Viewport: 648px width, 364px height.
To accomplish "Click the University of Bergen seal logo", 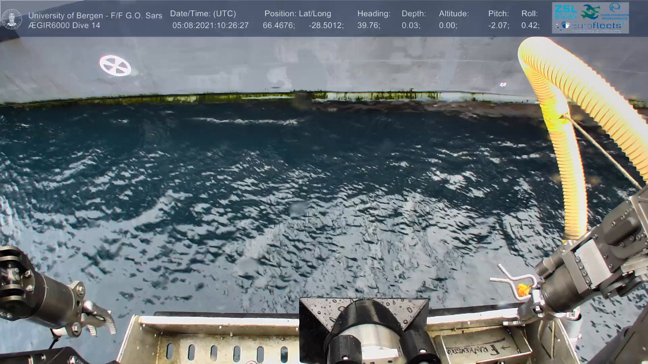I will click(x=12, y=19).
